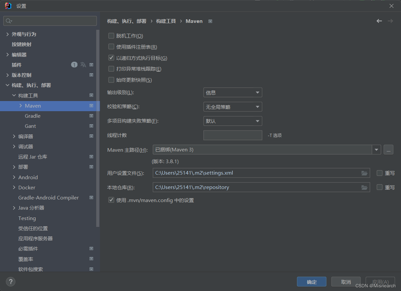Image resolution: width=401 pixels, height=291 pixels.
Task: Click the help question mark button
Action: [x=10, y=282]
